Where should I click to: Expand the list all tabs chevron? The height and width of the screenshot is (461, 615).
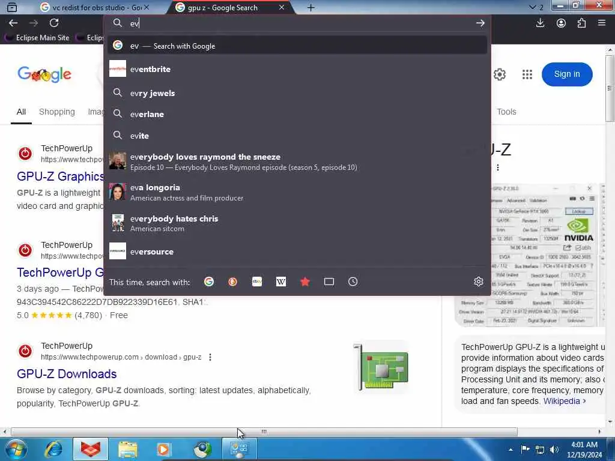[532, 7]
